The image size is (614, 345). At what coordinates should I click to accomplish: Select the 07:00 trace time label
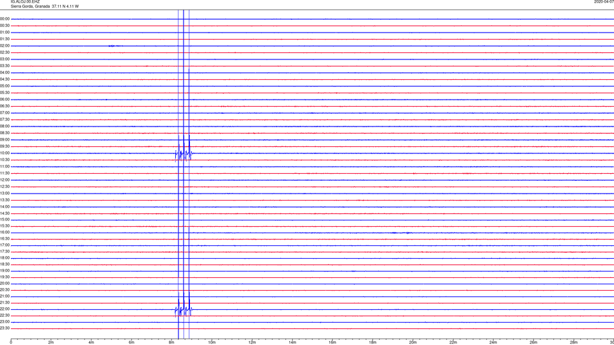4,112
